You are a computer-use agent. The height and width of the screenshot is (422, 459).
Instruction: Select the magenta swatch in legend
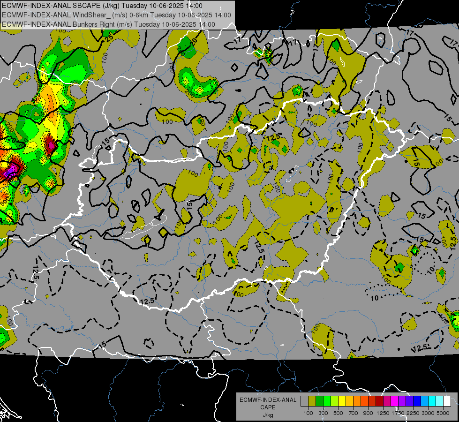pos(395,401)
